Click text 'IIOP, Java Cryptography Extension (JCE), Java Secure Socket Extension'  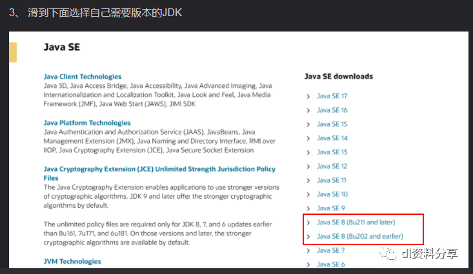click(x=148, y=150)
